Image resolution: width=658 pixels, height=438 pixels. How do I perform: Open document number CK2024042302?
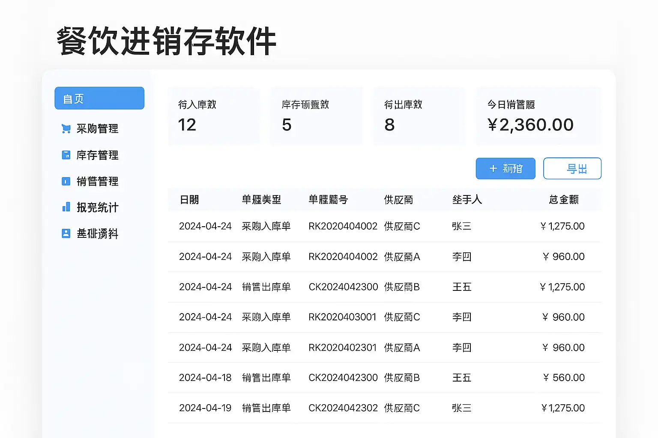(x=343, y=408)
